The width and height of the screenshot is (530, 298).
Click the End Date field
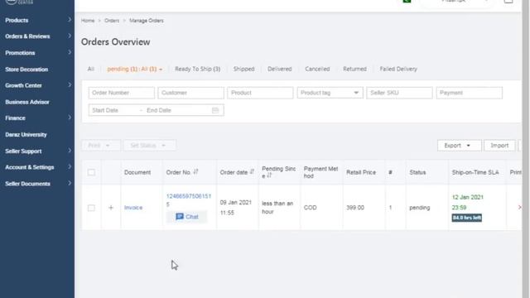(176, 110)
